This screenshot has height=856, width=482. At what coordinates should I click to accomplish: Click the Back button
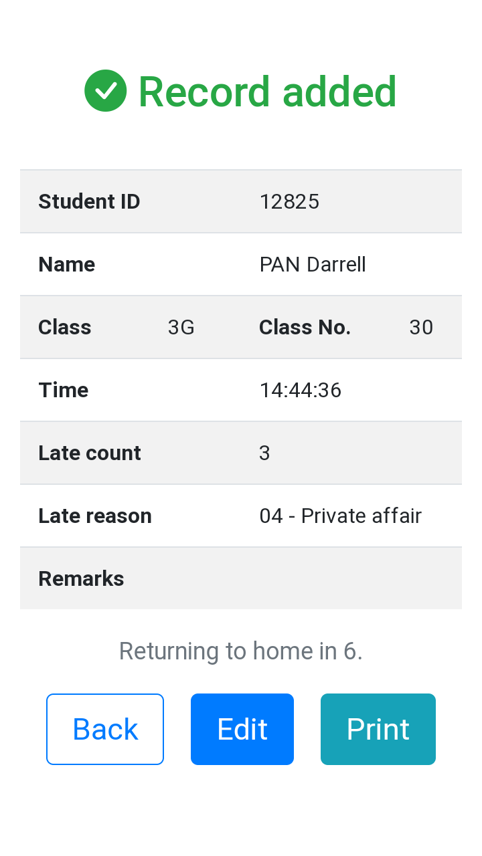[x=104, y=729]
